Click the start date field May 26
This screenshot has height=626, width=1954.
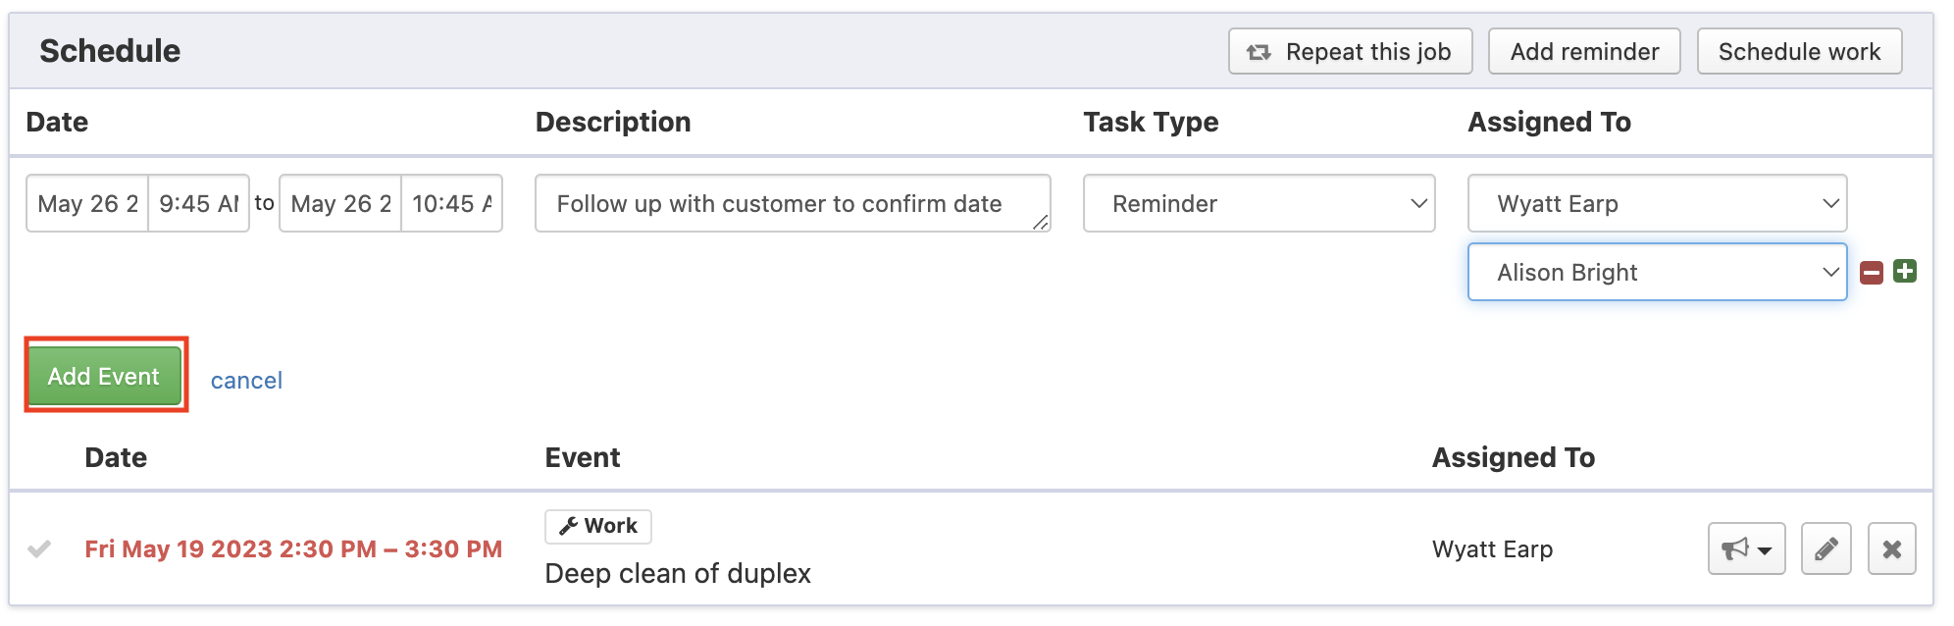click(x=87, y=203)
